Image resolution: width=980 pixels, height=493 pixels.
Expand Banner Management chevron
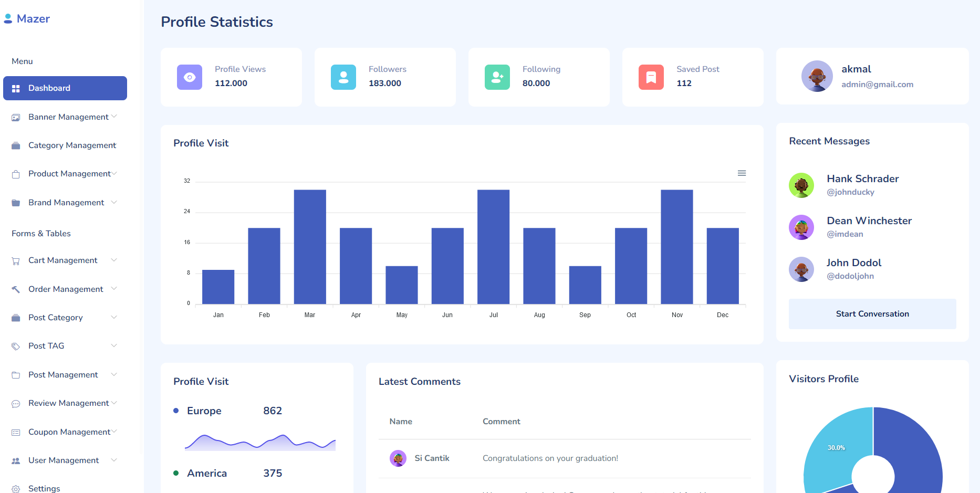pyautogui.click(x=114, y=117)
